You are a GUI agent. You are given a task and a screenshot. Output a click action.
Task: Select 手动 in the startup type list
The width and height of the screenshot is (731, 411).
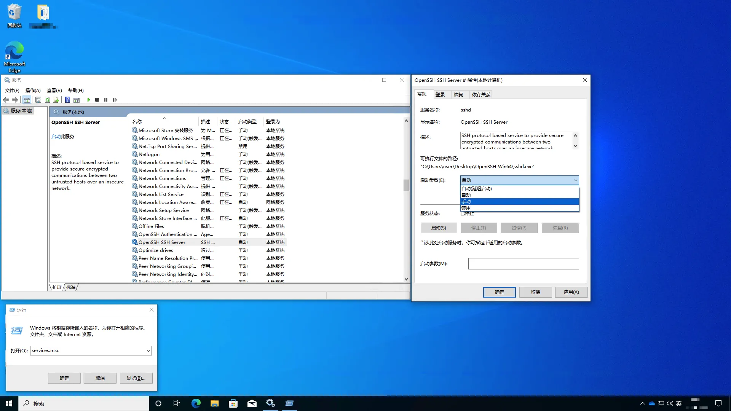(519, 202)
